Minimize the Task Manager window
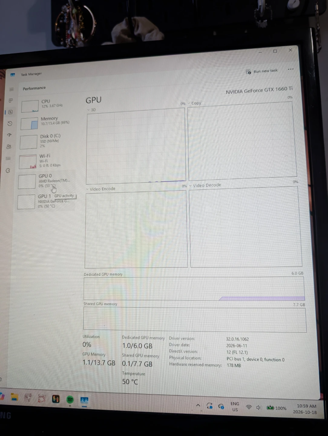 [260, 52]
